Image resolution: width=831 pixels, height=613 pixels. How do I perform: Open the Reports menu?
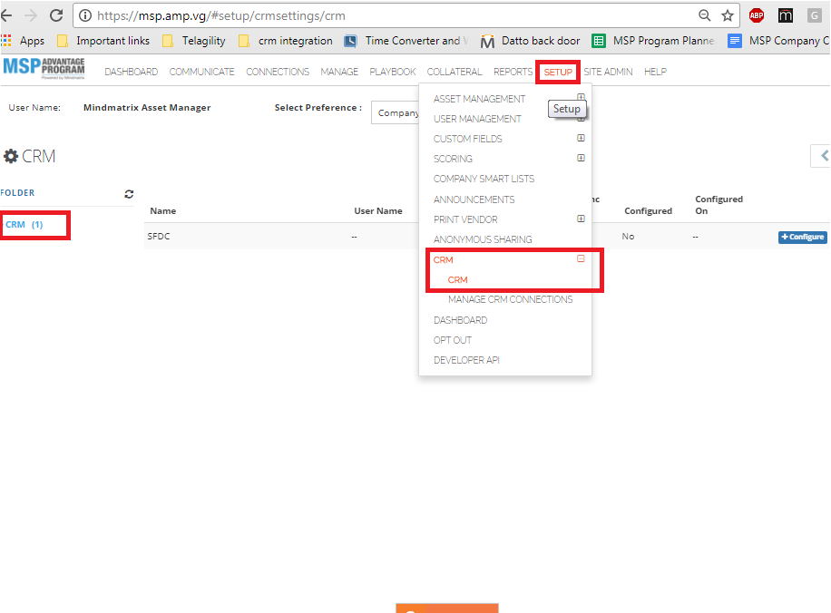(513, 72)
